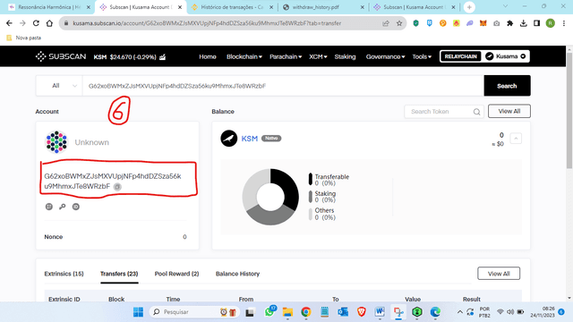This screenshot has height=322, width=573.
Task: Click the address search input field
Action: click(x=283, y=86)
